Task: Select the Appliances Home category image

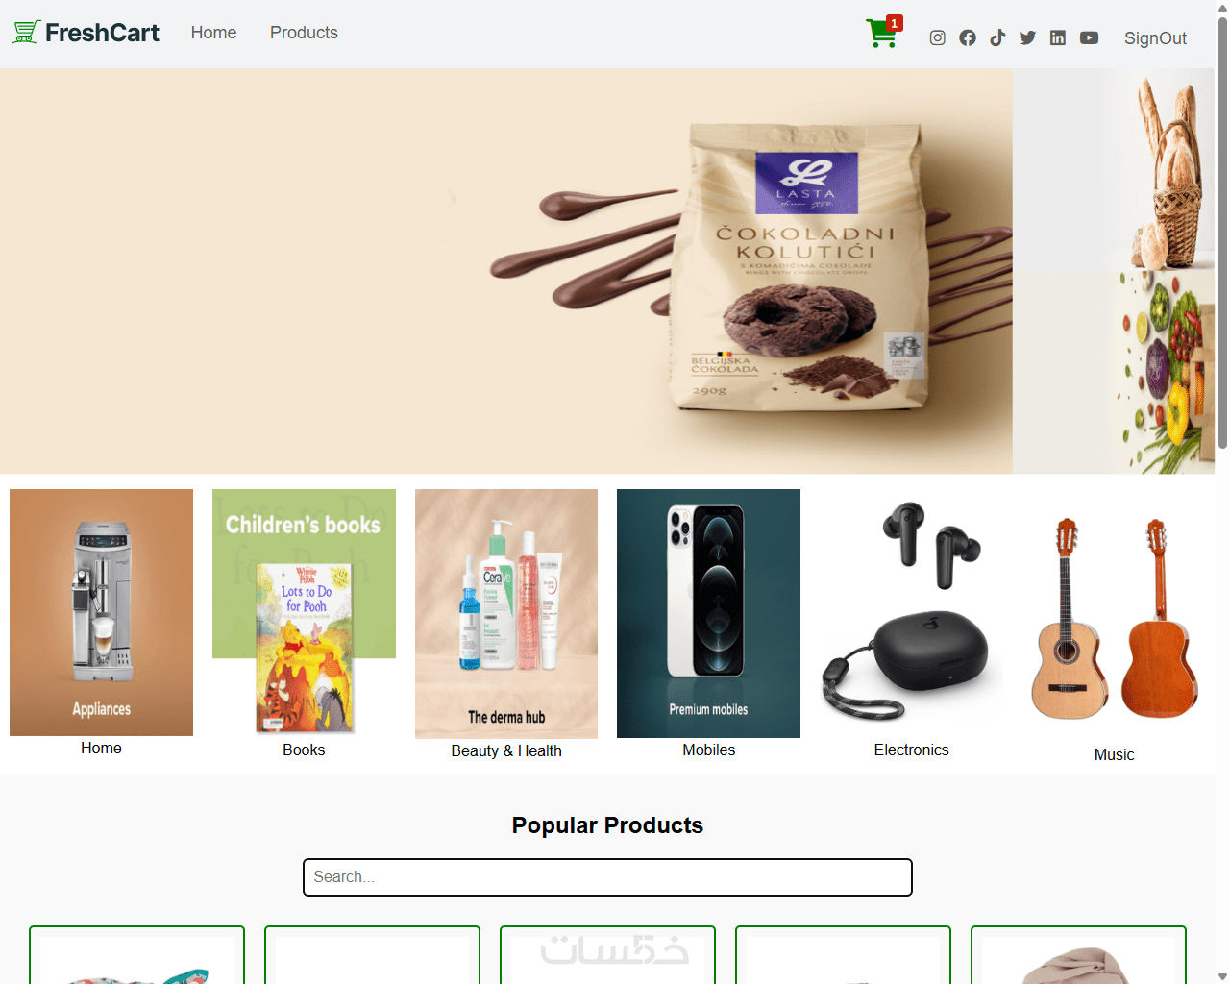Action: [x=101, y=613]
